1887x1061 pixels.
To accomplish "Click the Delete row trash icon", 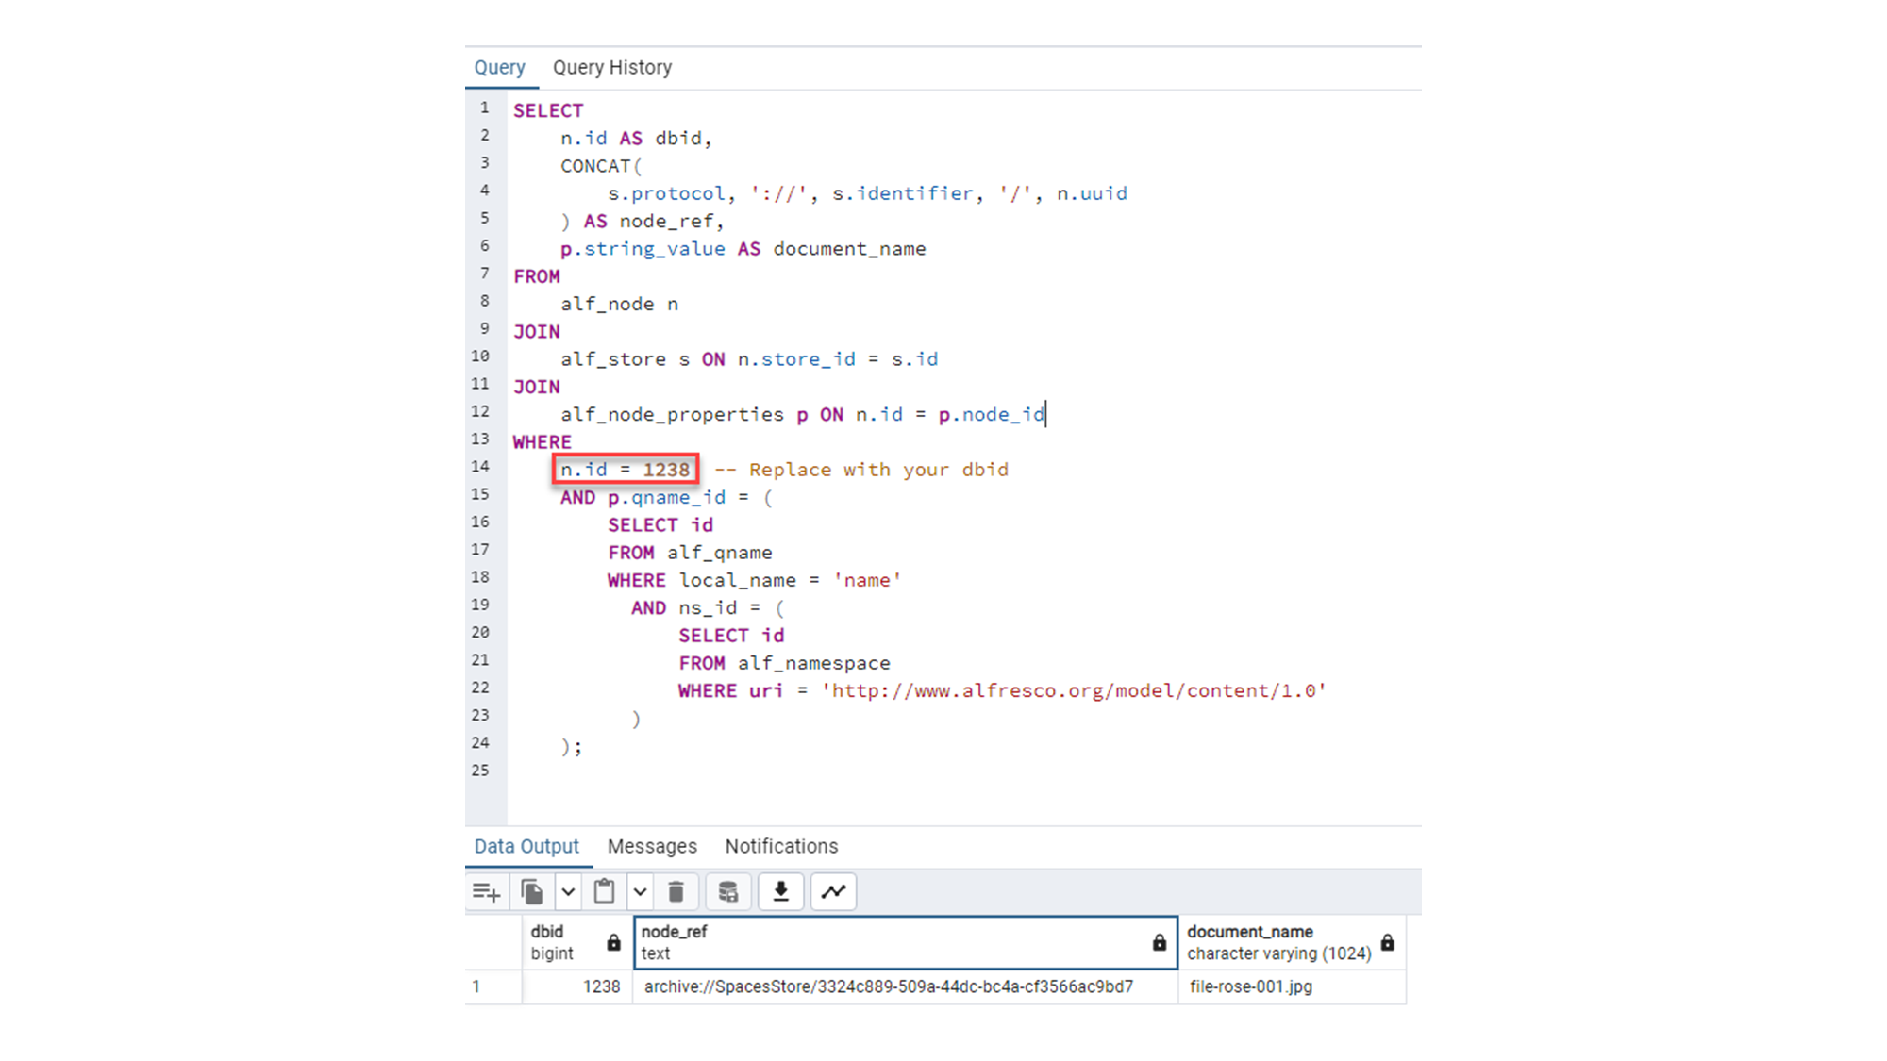I will (676, 891).
